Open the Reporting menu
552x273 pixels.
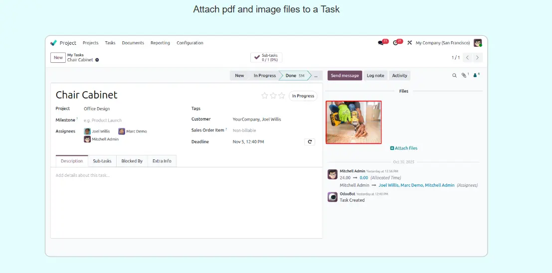tap(160, 43)
